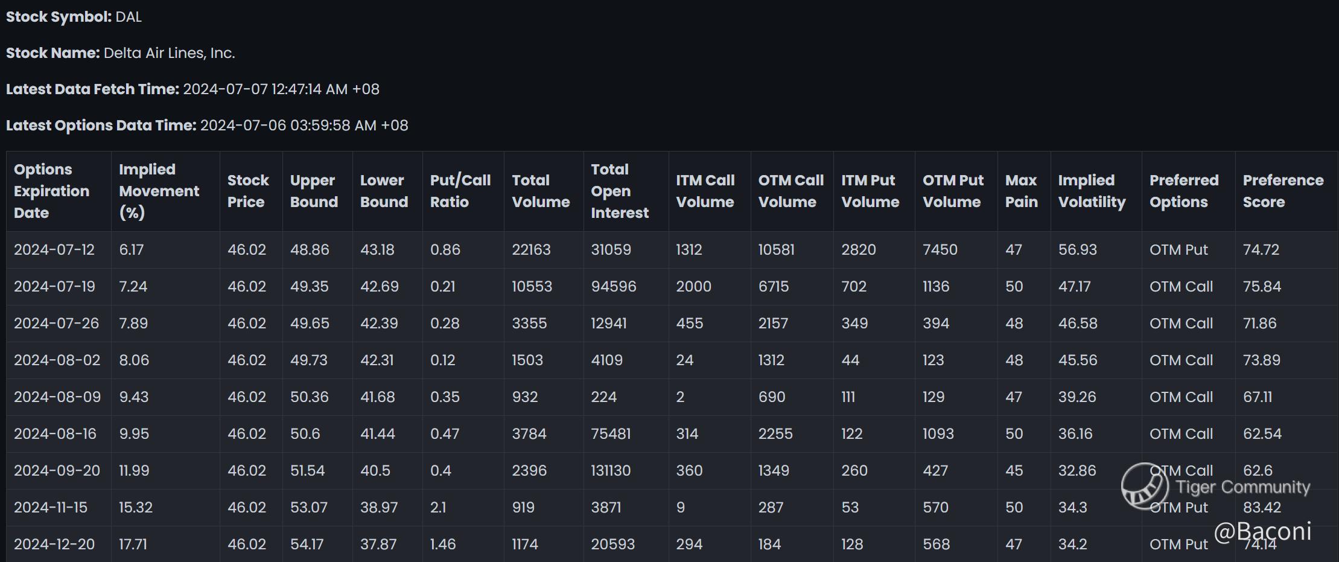1339x562 pixels.
Task: Click the 83.42 preference score cell
Action: [1262, 508]
